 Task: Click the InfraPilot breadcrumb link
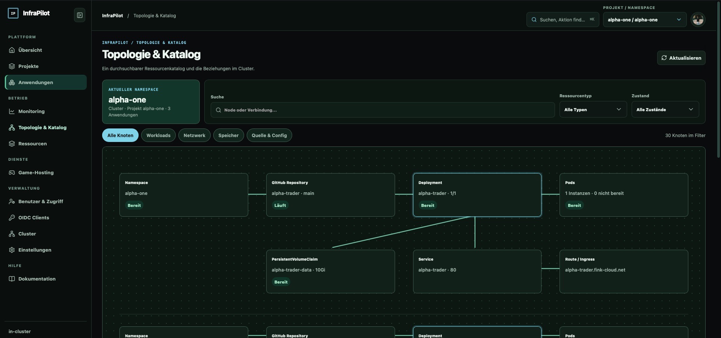tap(112, 15)
